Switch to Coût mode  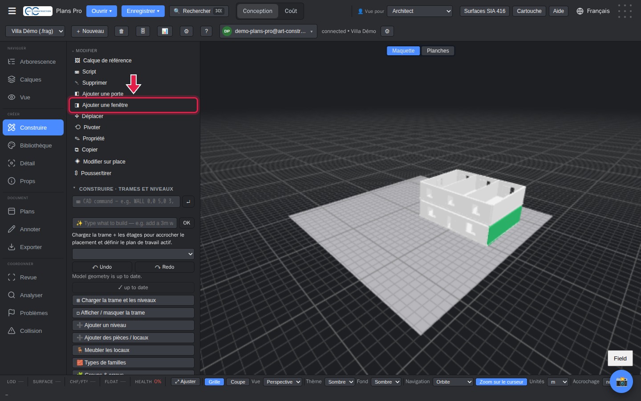[x=291, y=11]
